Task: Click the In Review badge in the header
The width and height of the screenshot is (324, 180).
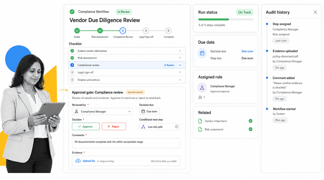Action: coord(123,12)
